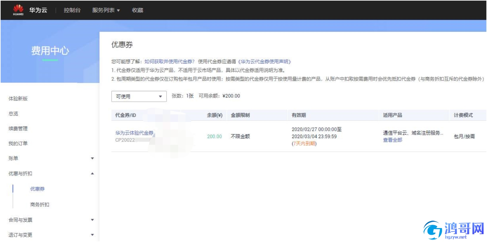The image size is (487, 242).
Task: Open 如何获取并使用代金券 help link
Action: click(x=169, y=62)
